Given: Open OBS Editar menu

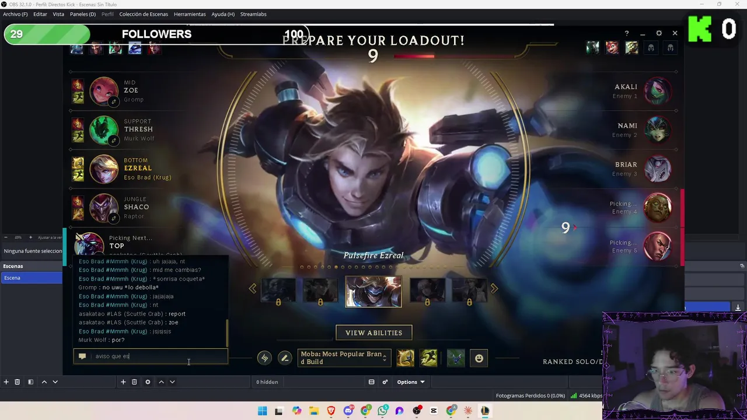Looking at the screenshot, I should pos(40,14).
